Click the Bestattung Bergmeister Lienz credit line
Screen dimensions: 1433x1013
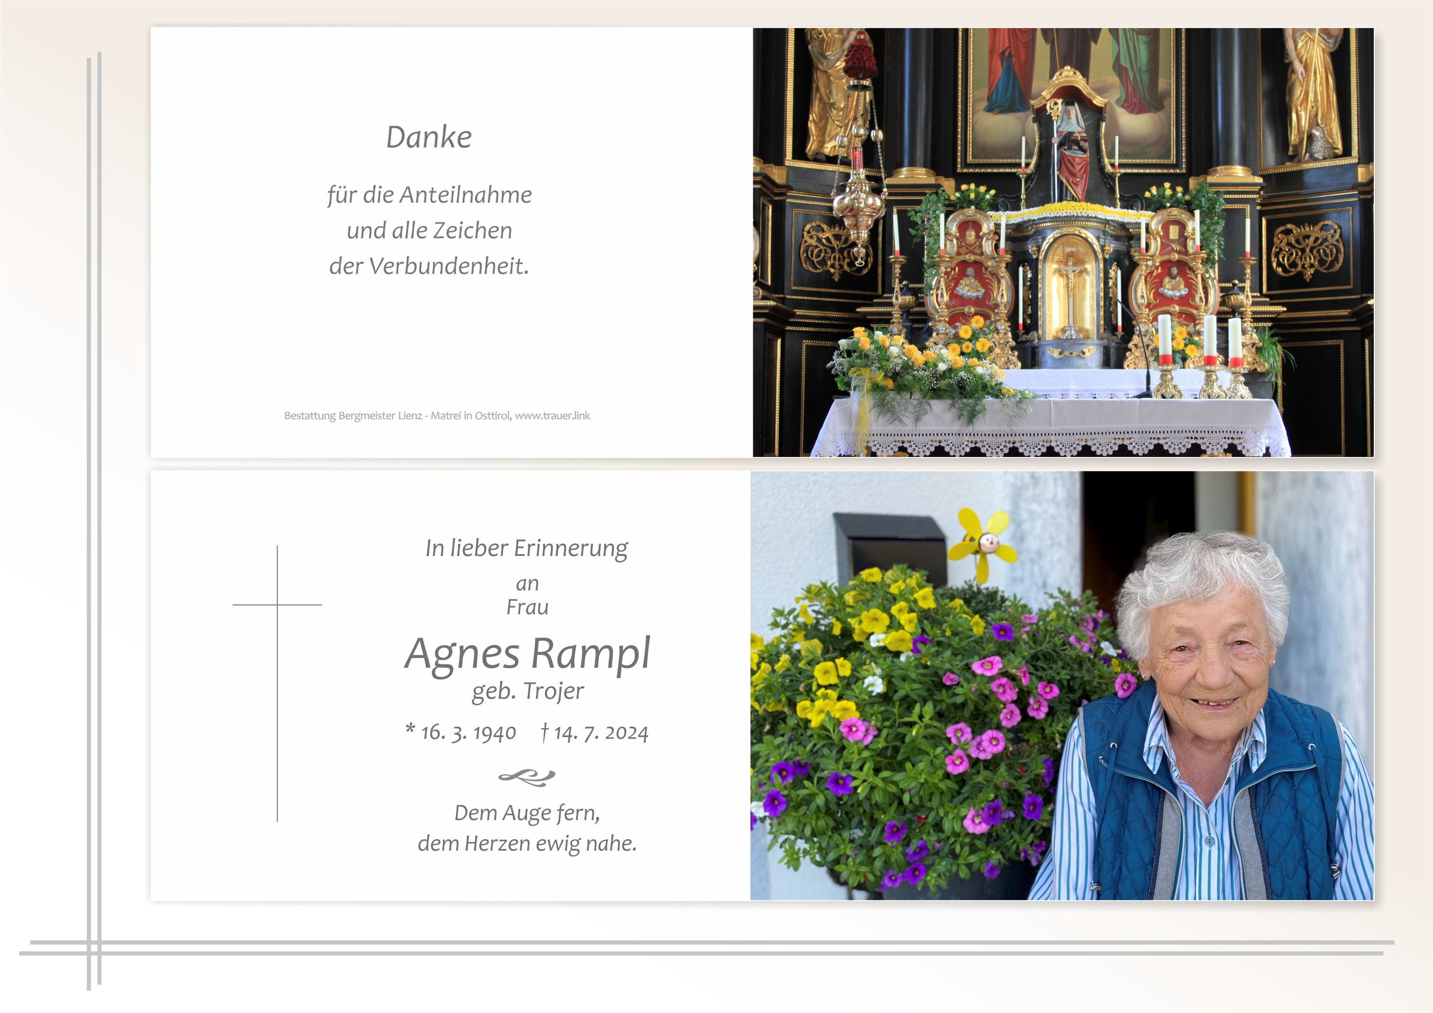[x=437, y=416]
